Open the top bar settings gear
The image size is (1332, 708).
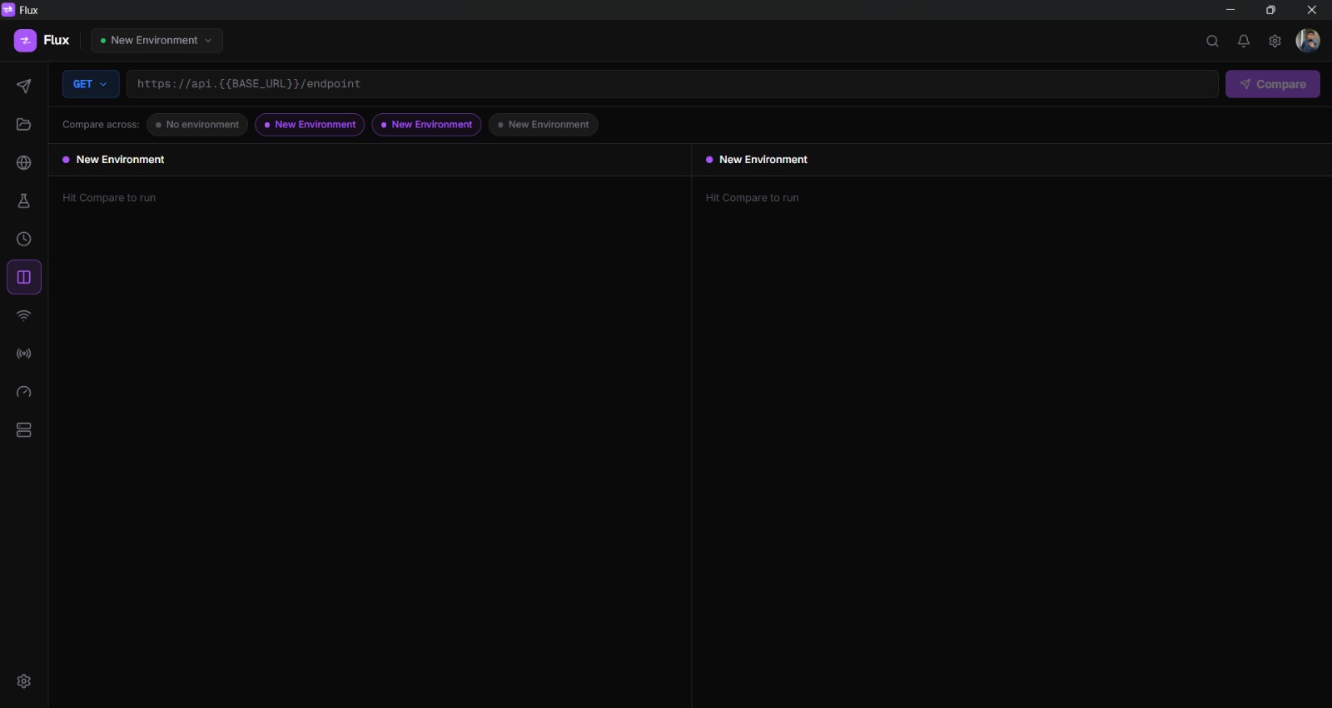pyautogui.click(x=1275, y=41)
